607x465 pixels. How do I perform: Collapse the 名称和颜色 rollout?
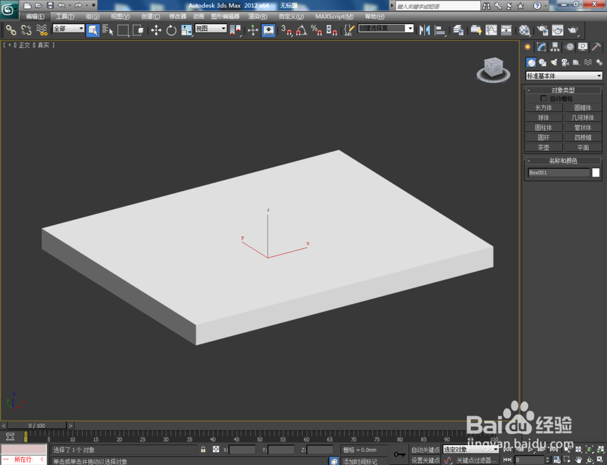(563, 161)
